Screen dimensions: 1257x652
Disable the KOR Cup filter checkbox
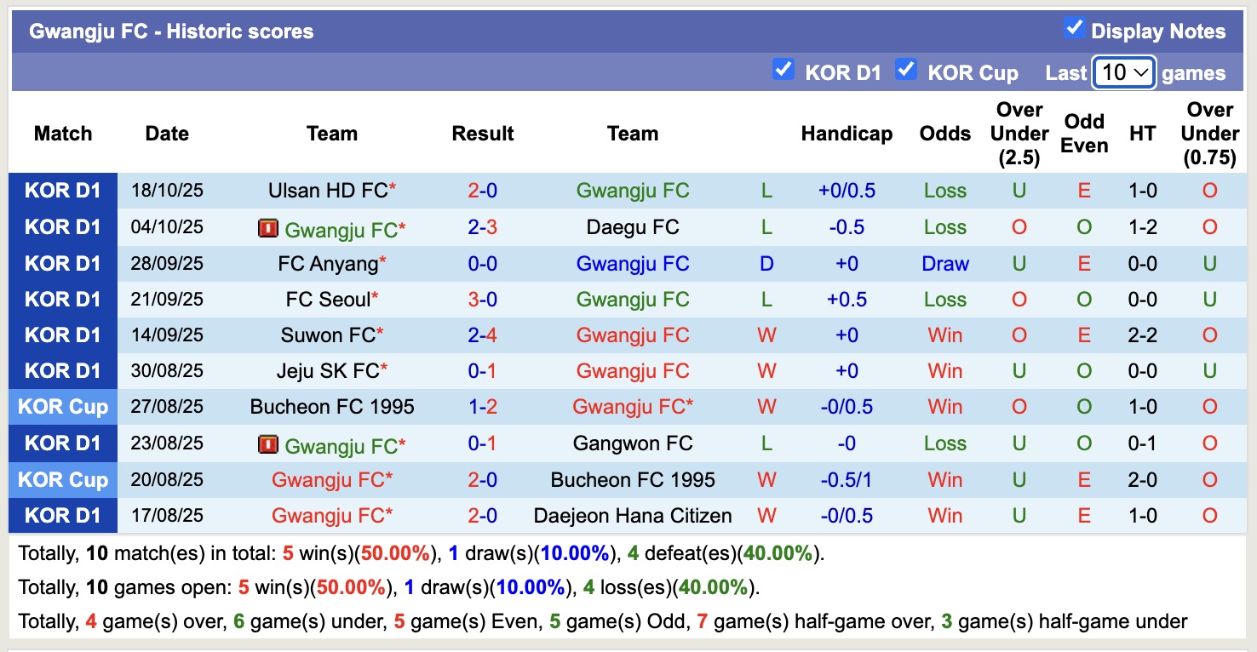(906, 70)
